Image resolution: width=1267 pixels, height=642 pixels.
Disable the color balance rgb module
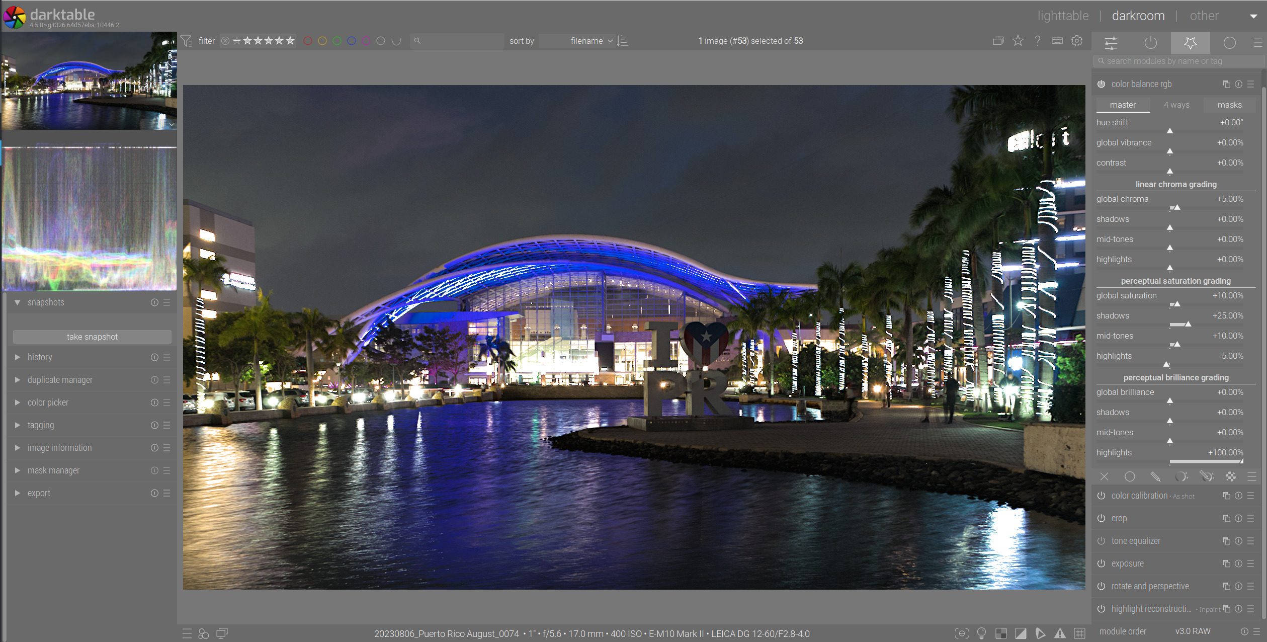(1101, 84)
